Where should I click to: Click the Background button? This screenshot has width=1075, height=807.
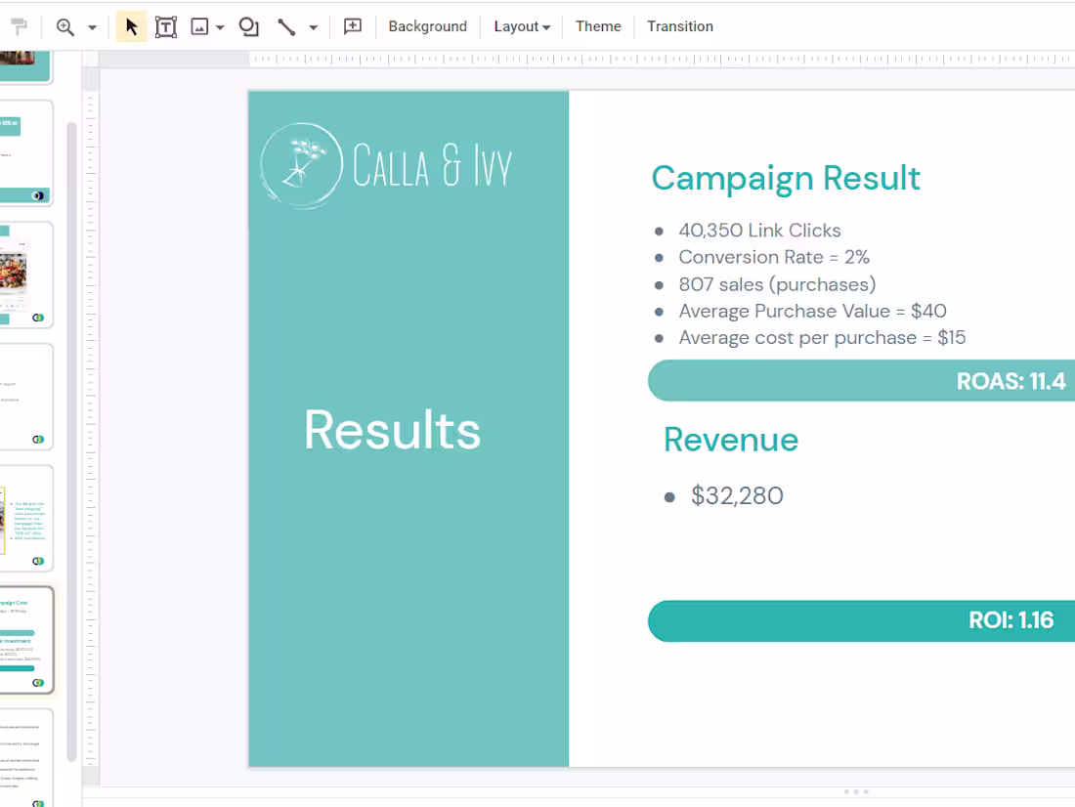click(x=427, y=26)
